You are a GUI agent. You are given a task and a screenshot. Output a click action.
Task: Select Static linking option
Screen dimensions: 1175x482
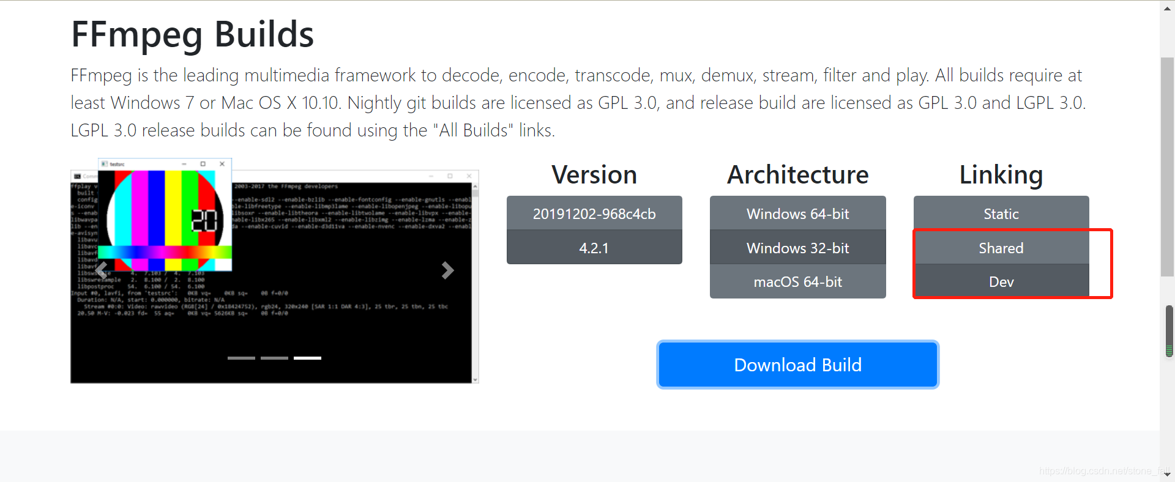(1001, 213)
